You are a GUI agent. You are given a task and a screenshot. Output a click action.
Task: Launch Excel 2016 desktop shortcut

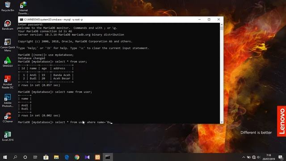pyautogui.click(x=8, y=136)
